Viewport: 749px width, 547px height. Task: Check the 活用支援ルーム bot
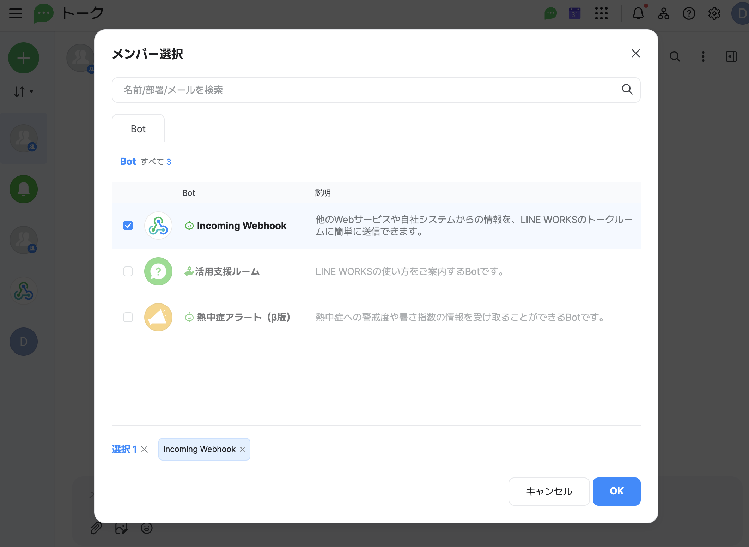point(128,271)
